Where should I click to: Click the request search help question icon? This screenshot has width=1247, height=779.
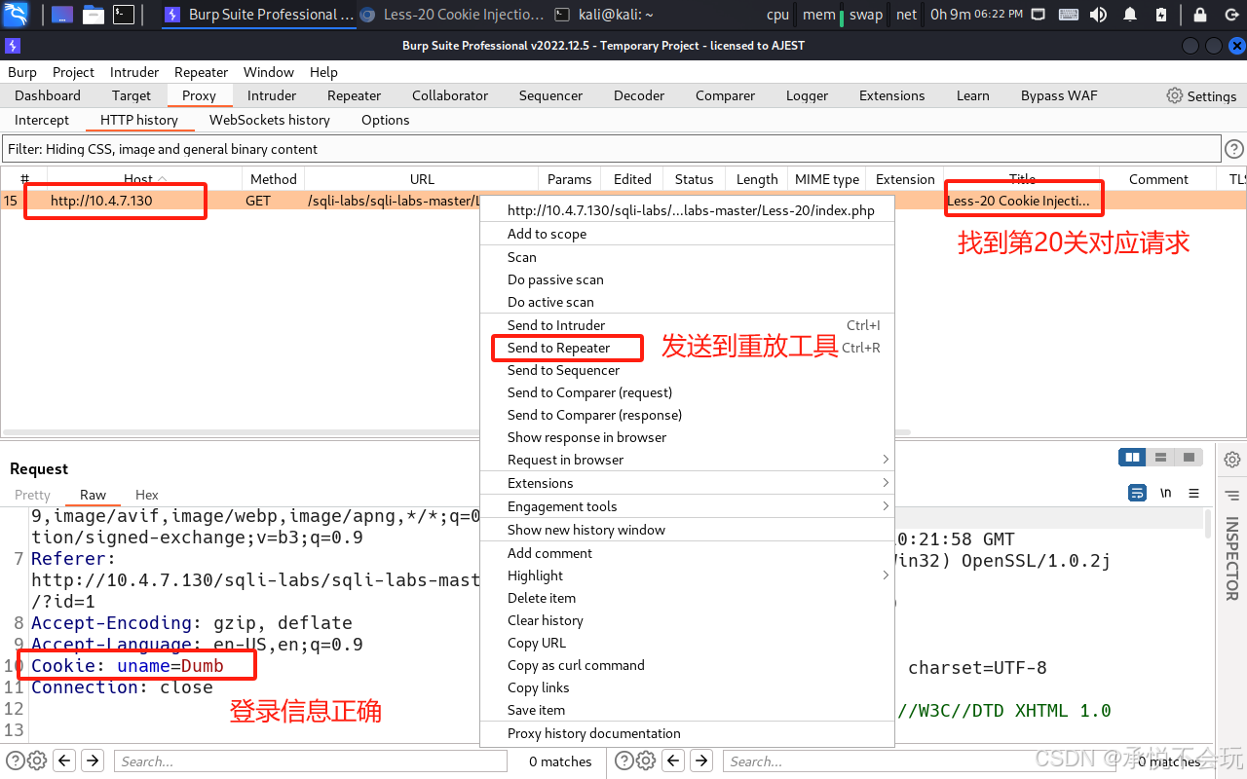click(15, 760)
